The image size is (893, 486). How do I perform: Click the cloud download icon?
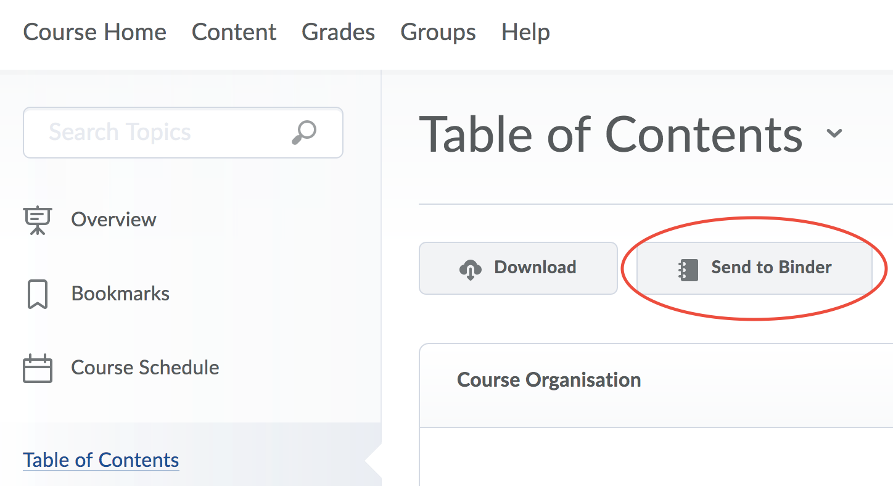click(x=471, y=269)
